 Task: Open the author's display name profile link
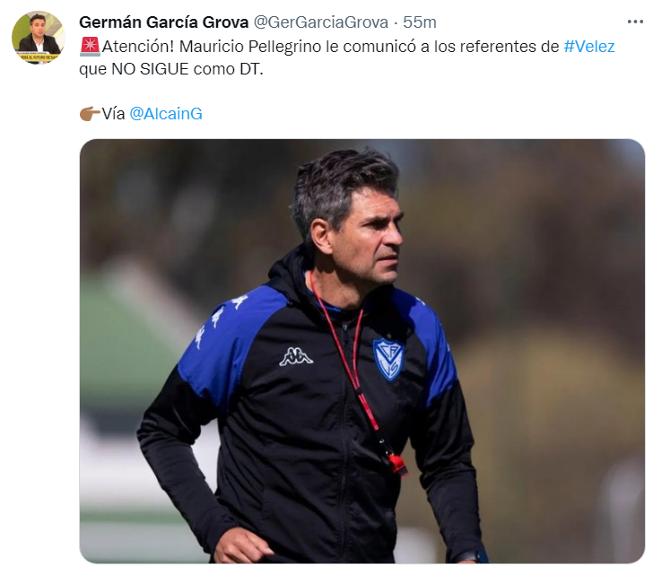click(x=163, y=22)
